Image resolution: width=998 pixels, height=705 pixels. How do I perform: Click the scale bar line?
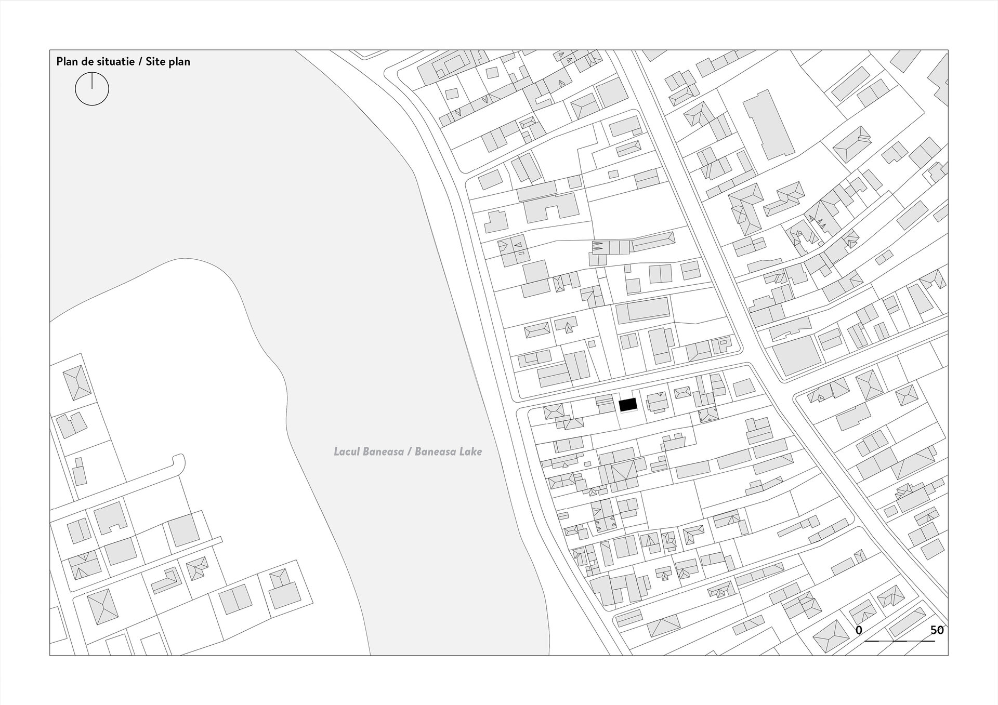point(900,641)
